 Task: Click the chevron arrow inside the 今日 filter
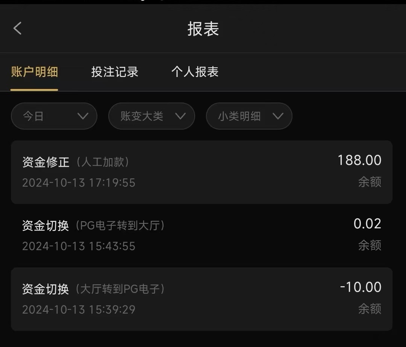tap(82, 116)
